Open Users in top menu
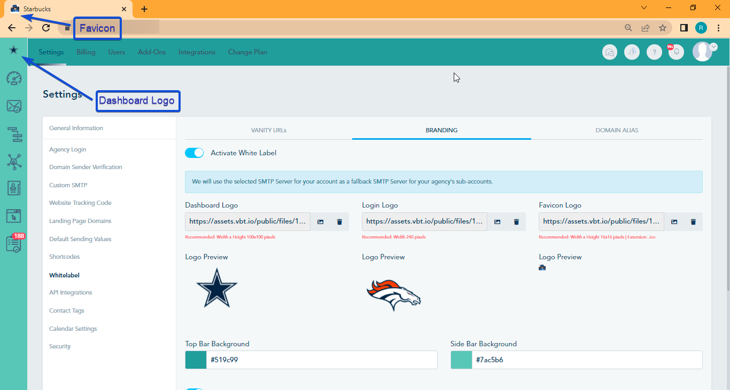Viewport: 730px width, 390px height. pyautogui.click(x=117, y=52)
